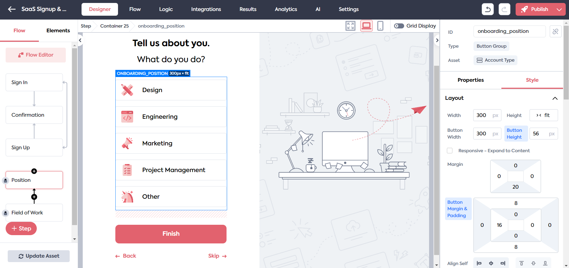Screen dimensions: 569x268
Task: Collapse the Layout section
Action: [555, 98]
